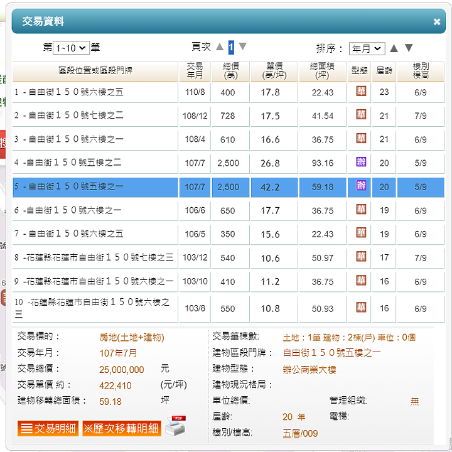The width and height of the screenshot is (452, 452).
Task: Click 107年7月 transaction date value
Action: [x=118, y=353]
